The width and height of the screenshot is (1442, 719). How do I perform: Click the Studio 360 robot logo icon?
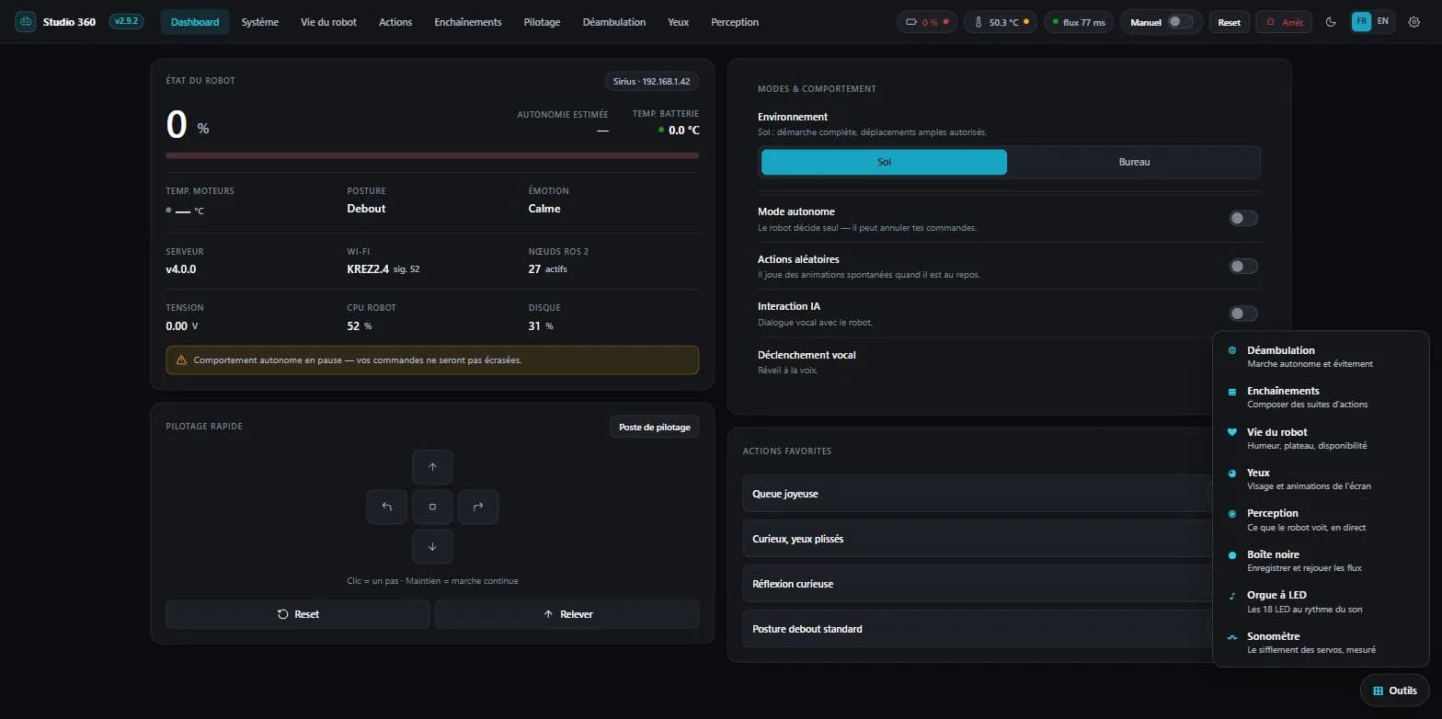pos(25,22)
